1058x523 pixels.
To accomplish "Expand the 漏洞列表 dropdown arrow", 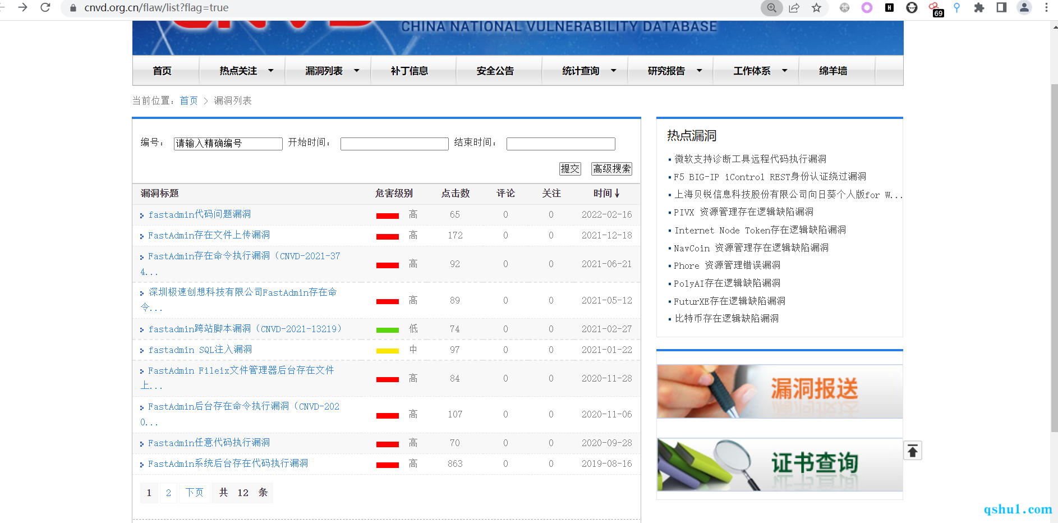I will [x=357, y=71].
